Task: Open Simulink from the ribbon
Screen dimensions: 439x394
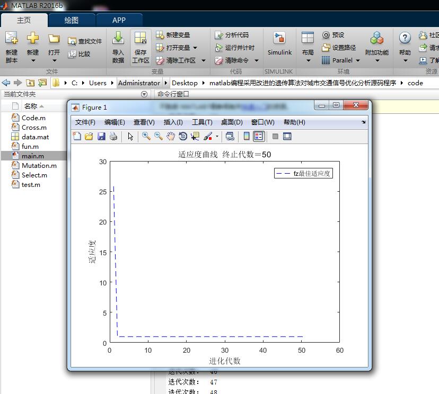Action: (279, 44)
